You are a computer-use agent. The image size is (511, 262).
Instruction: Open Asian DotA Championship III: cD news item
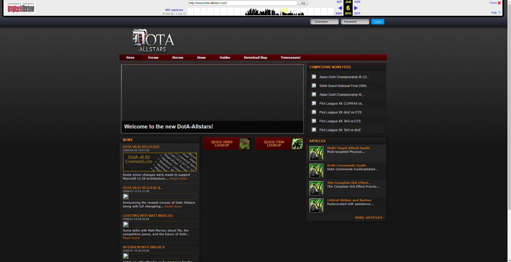point(344,77)
